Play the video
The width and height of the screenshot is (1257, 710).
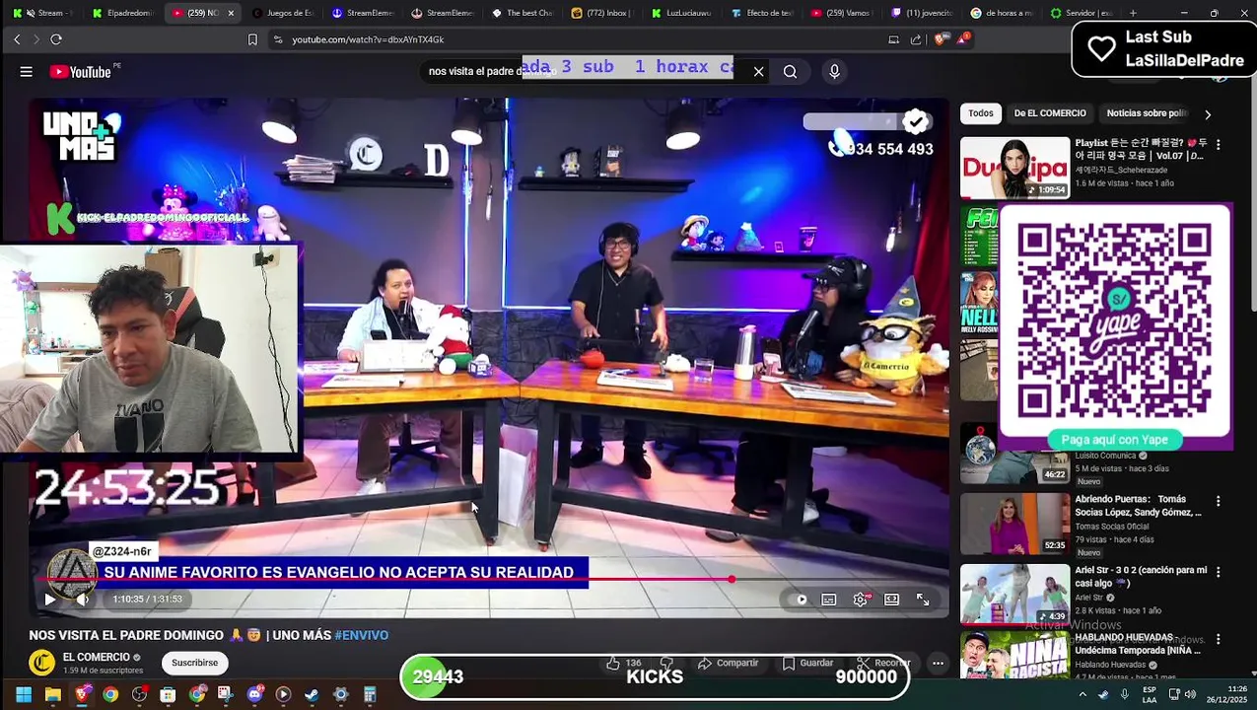click(49, 599)
